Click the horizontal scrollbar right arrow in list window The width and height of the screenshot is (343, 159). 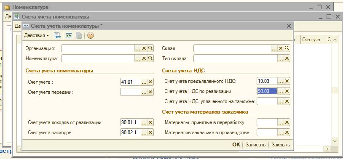coord(327,149)
